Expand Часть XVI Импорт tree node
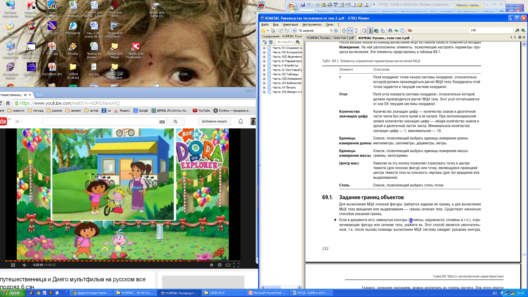The image size is (528, 297). coord(264,92)
